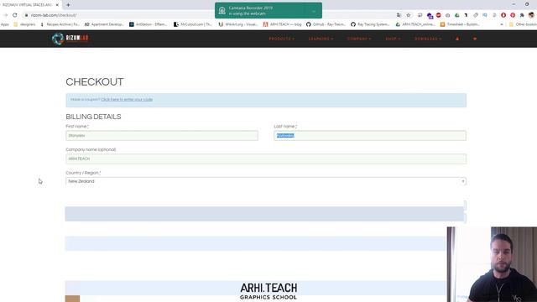The image size is (537, 302).
Task: Expand the Download menu
Action: coord(428,39)
